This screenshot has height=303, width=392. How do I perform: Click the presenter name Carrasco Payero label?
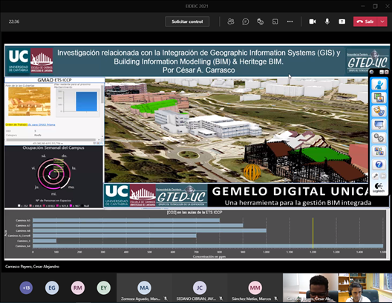pyautogui.click(x=32, y=267)
